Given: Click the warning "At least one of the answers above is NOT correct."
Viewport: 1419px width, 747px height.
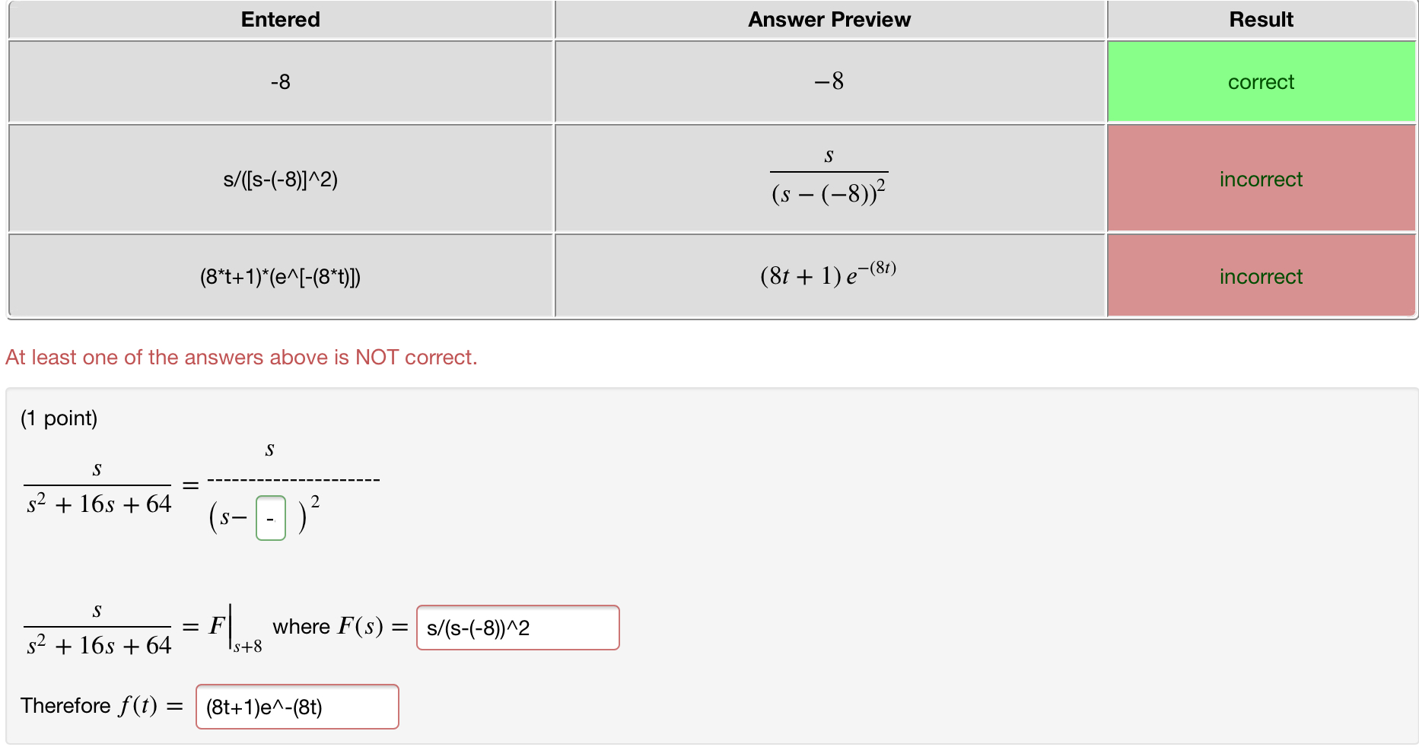Looking at the screenshot, I should coord(241,357).
